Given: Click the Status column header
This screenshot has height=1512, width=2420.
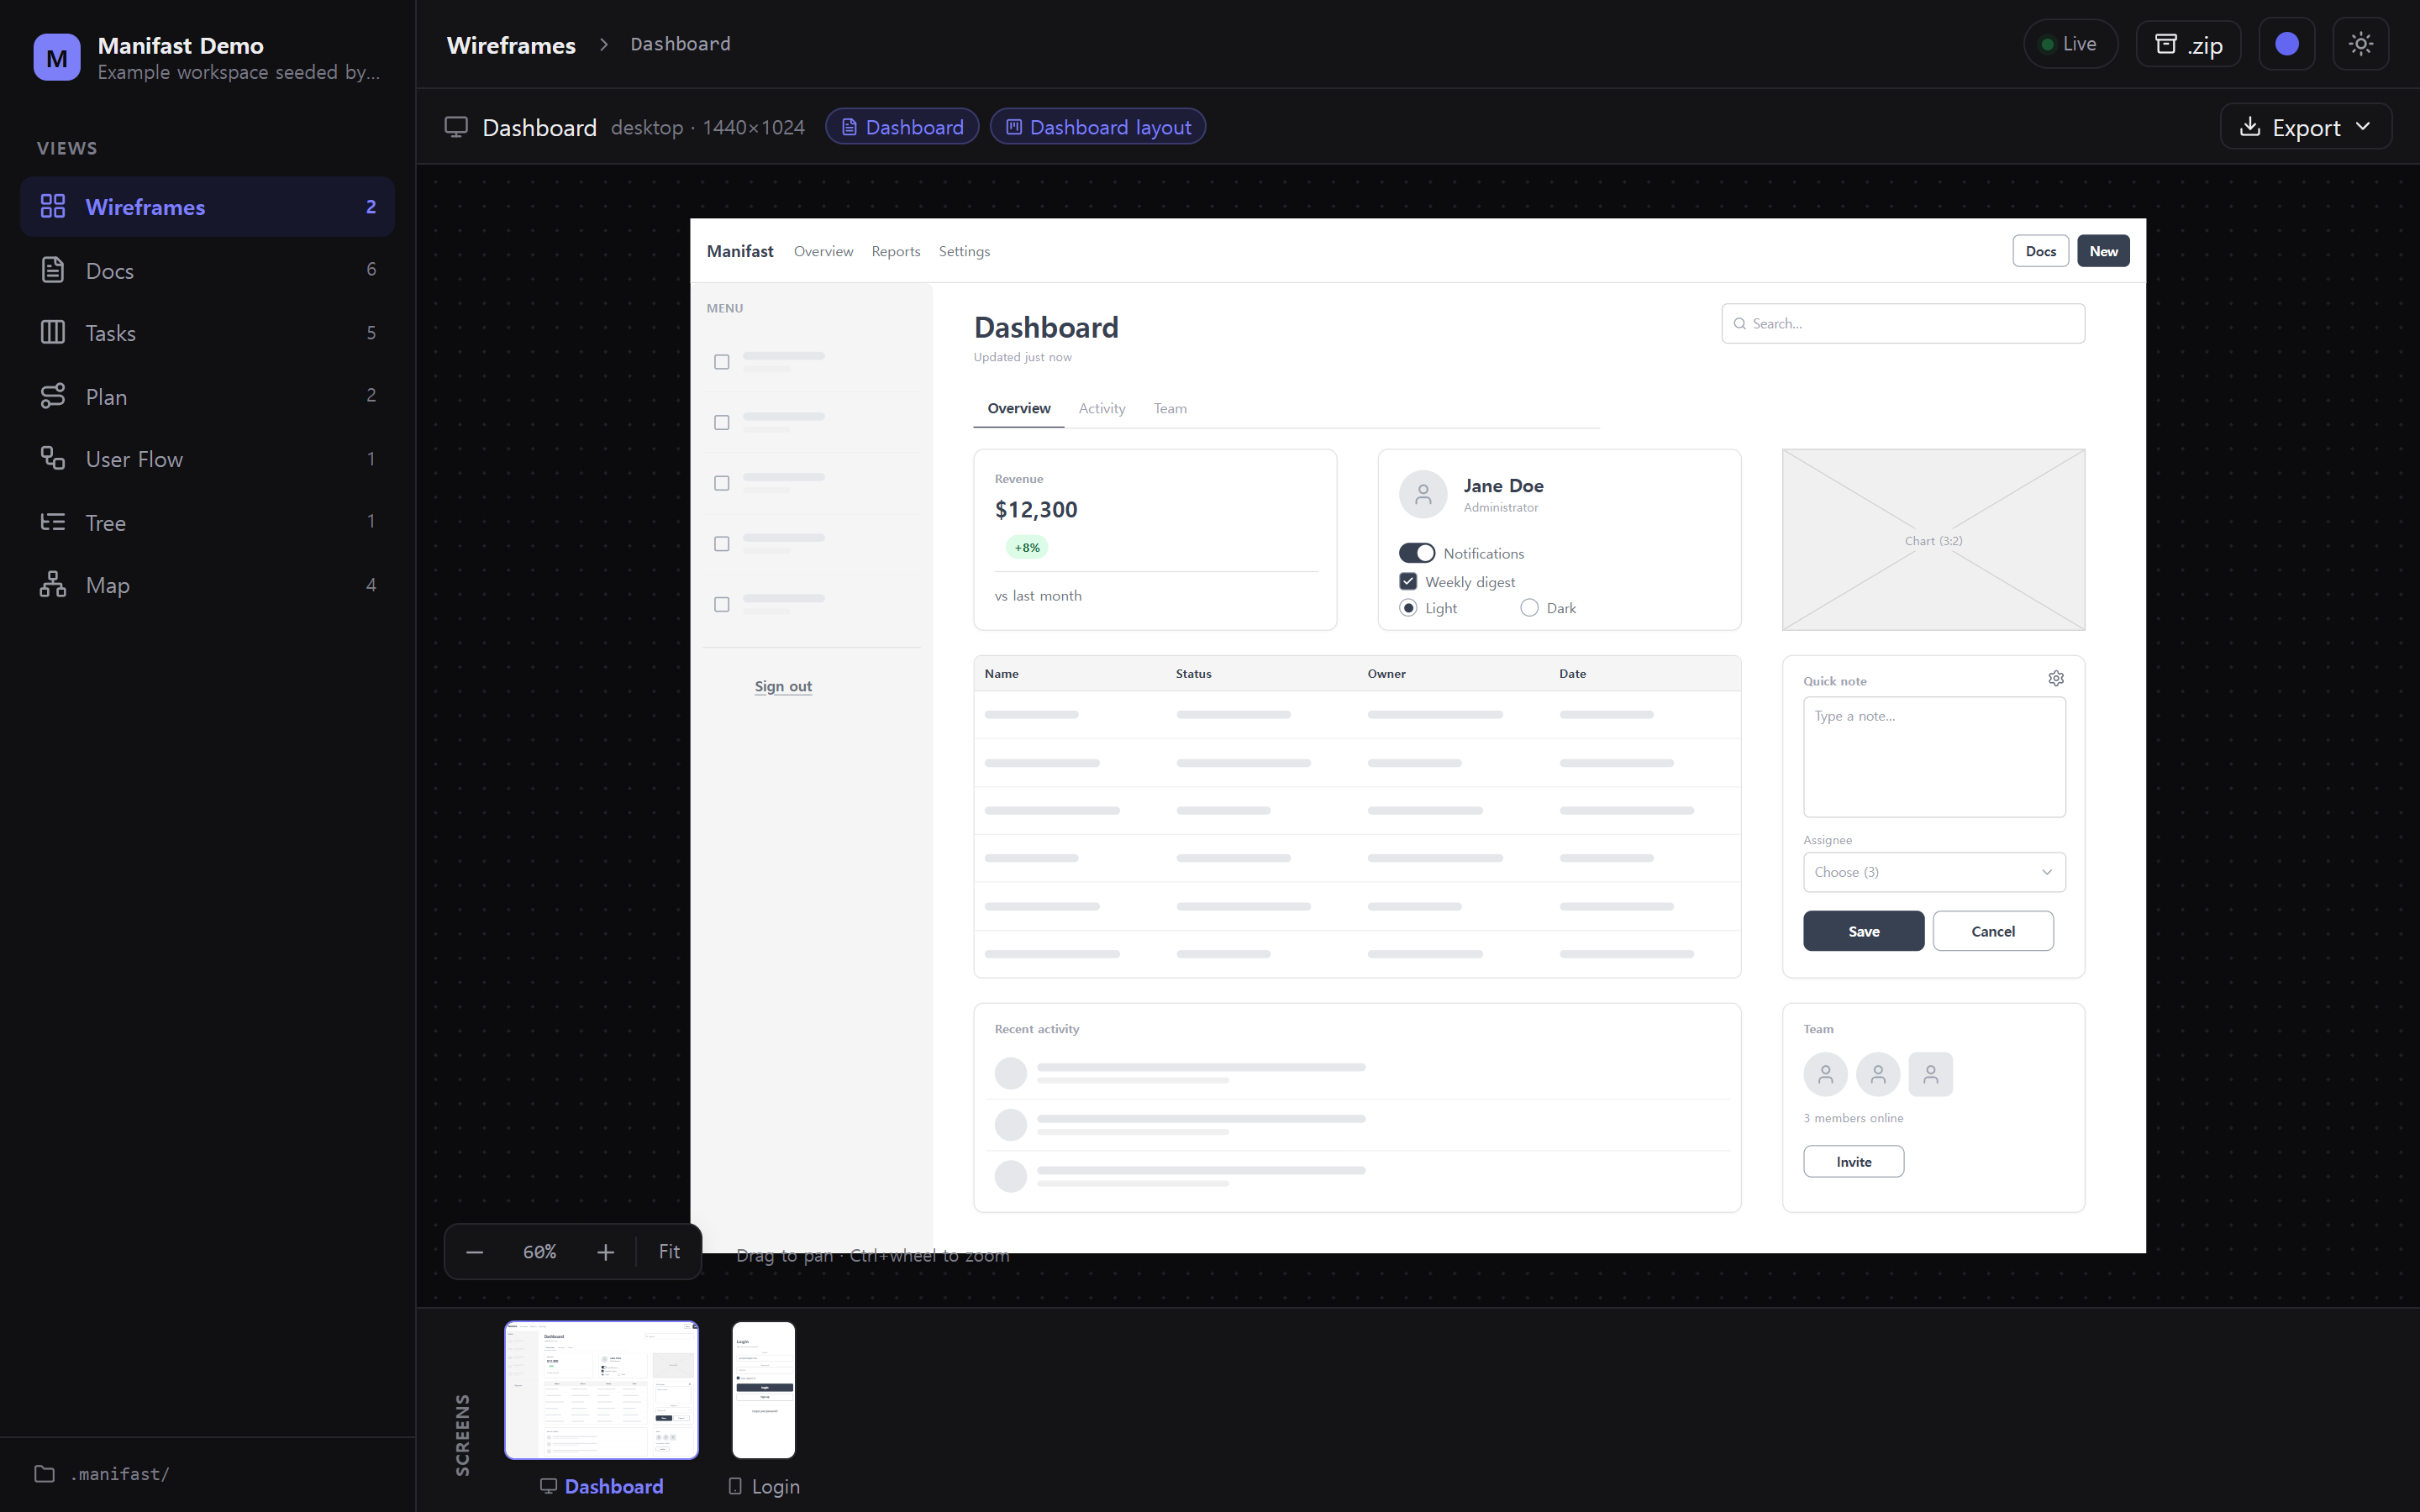Looking at the screenshot, I should [x=1193, y=673].
